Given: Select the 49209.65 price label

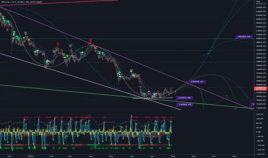Looking at the screenshot, I should (244, 37).
